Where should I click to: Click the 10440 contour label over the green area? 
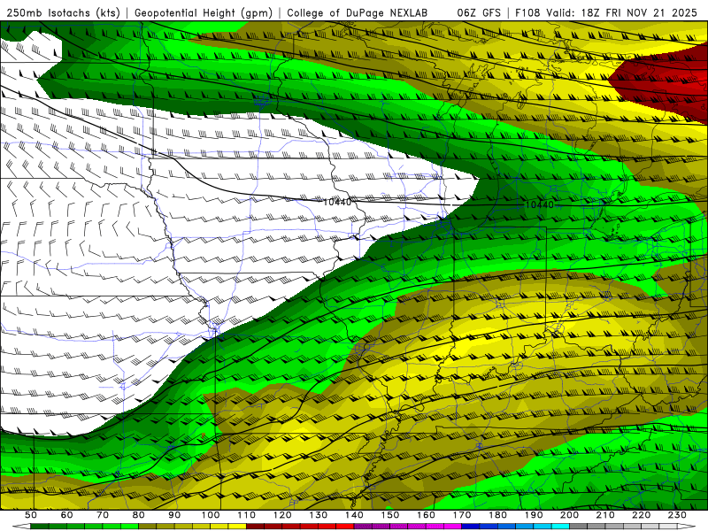click(540, 204)
